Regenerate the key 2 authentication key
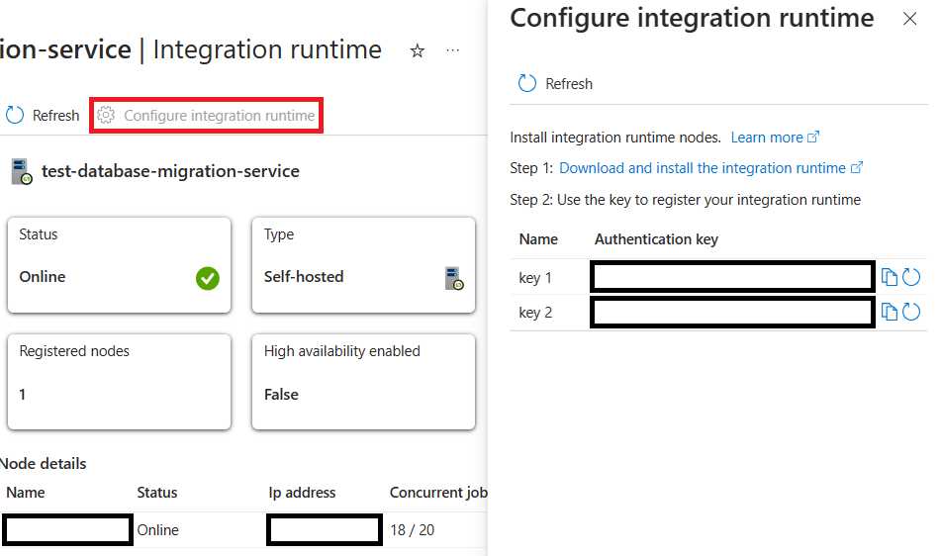 (911, 312)
